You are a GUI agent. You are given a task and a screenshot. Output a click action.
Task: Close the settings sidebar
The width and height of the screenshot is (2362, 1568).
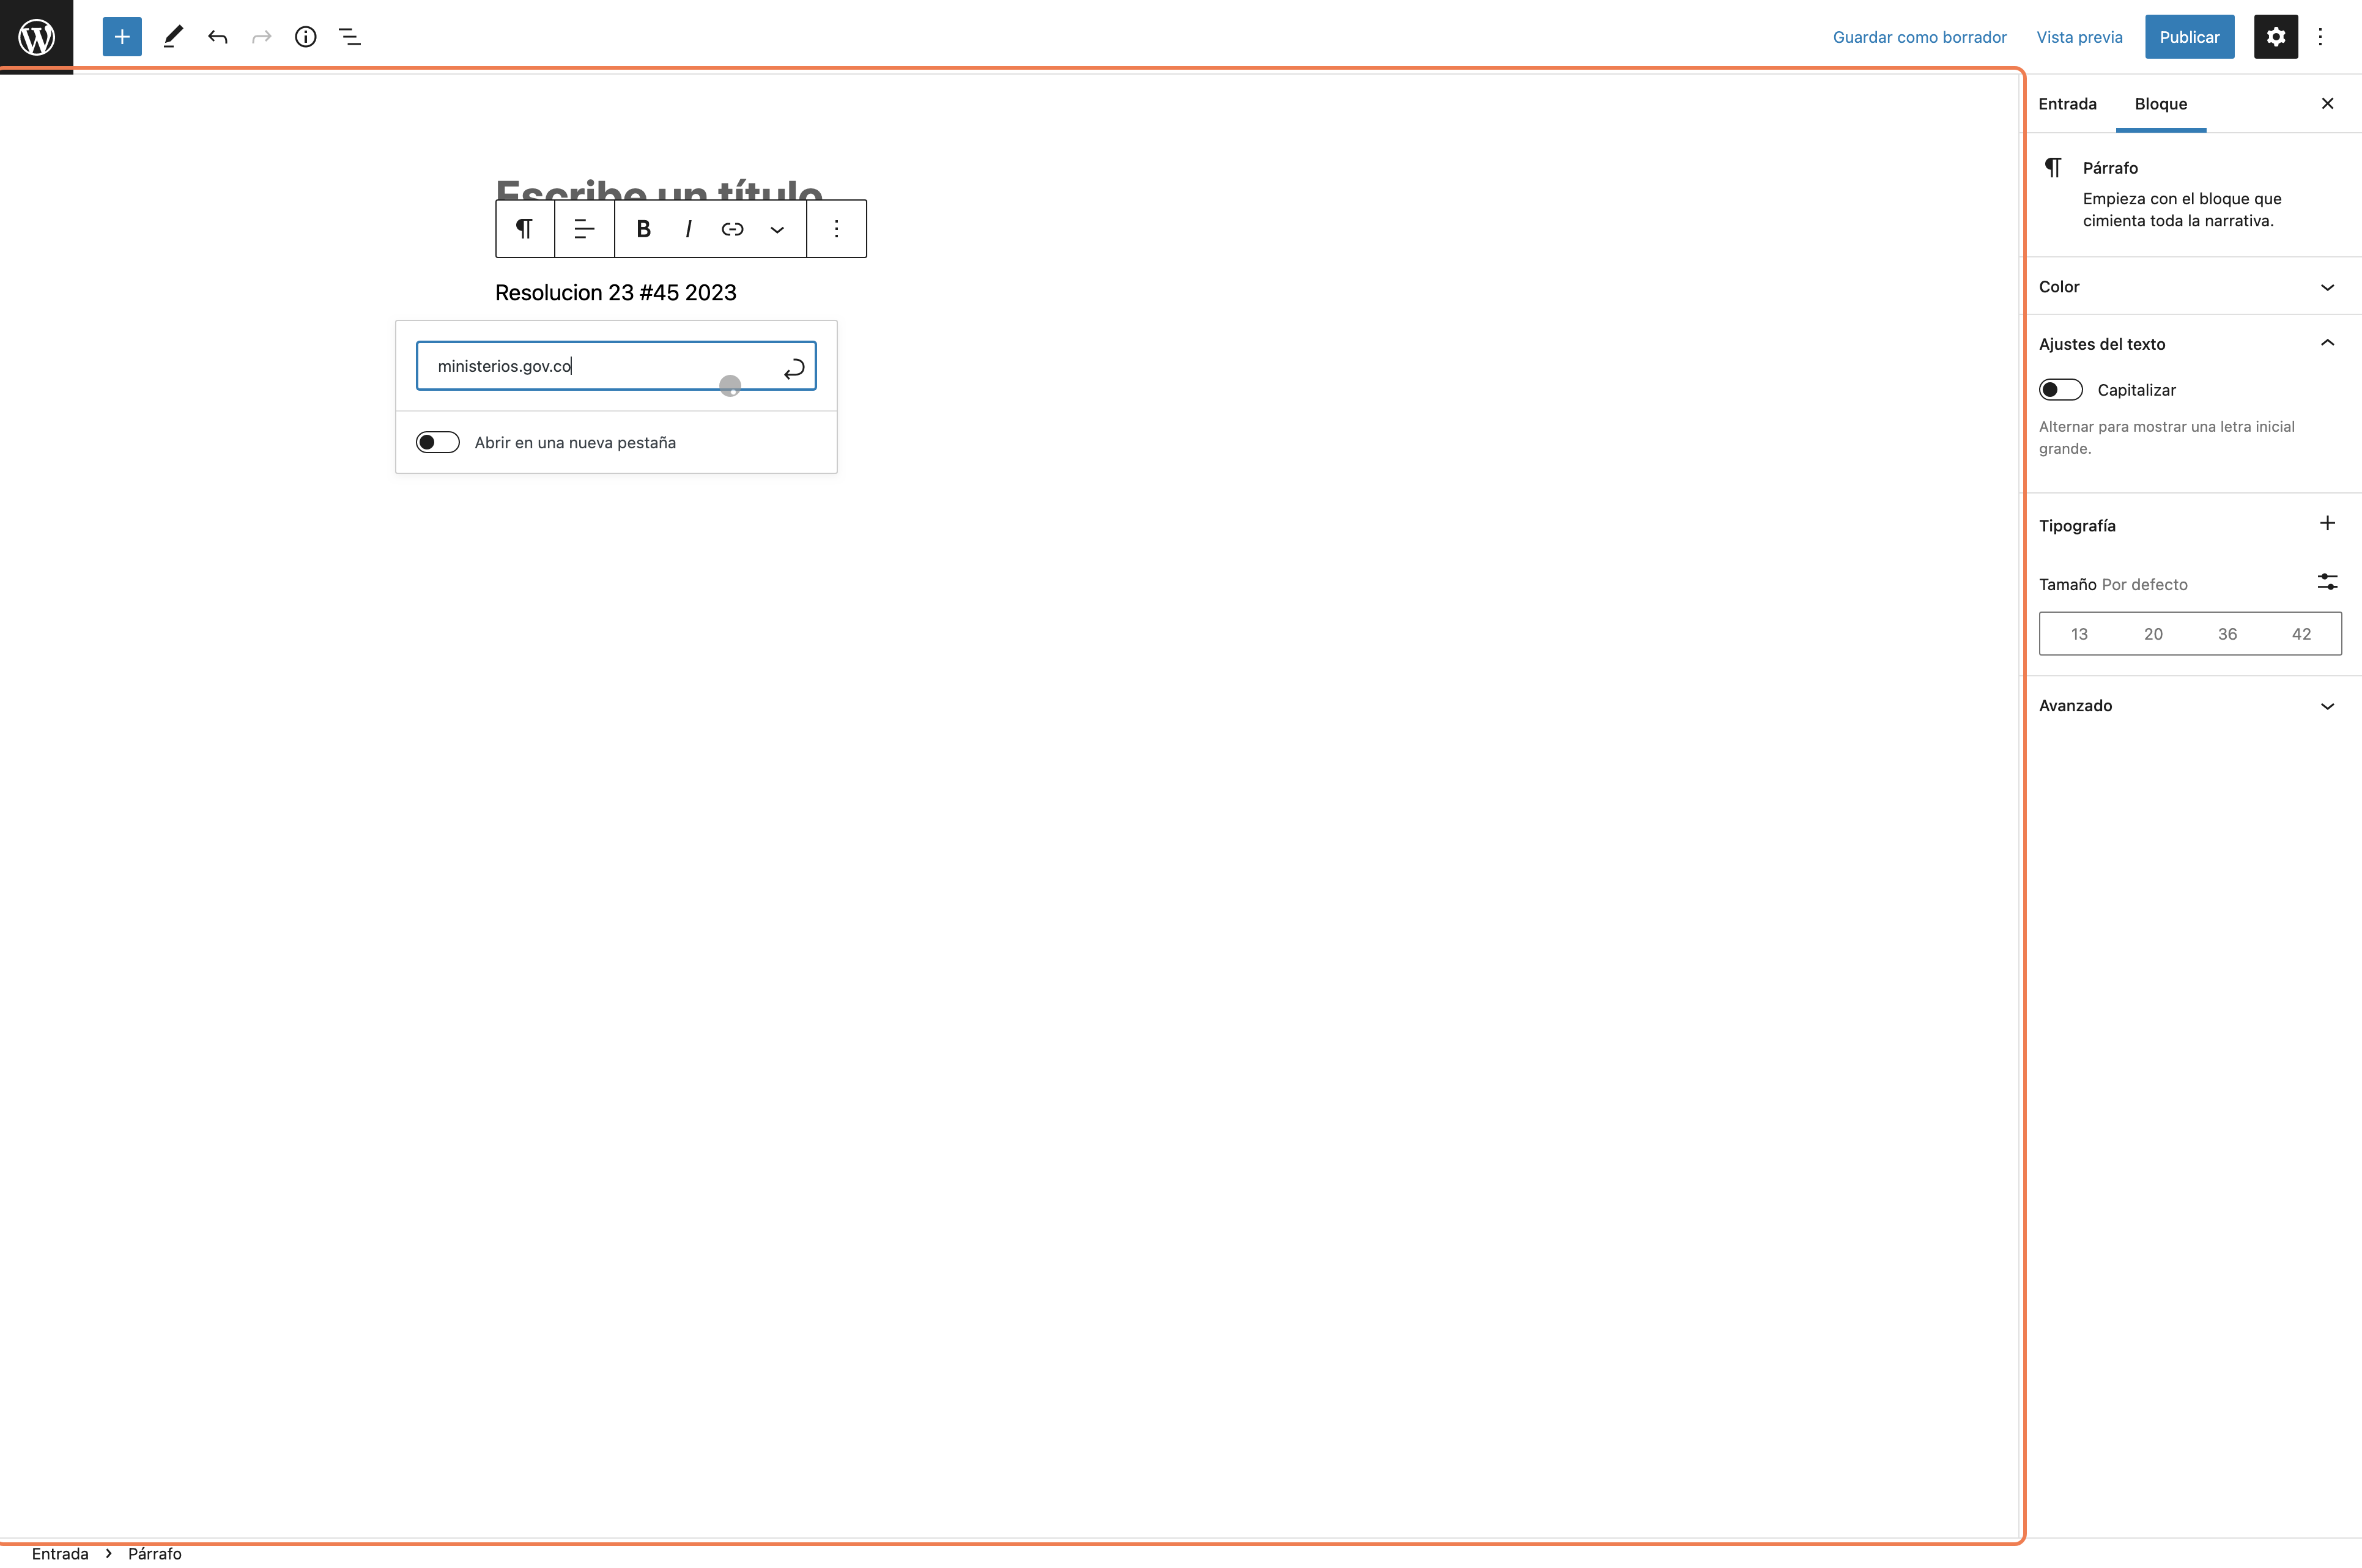pos(2327,103)
